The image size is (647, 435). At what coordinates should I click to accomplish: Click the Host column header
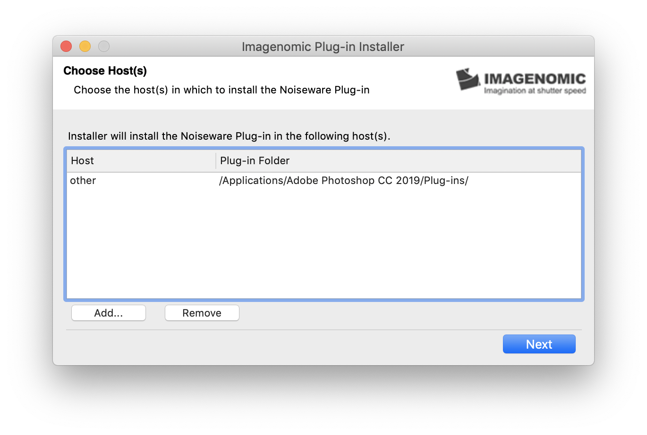pyautogui.click(x=82, y=160)
